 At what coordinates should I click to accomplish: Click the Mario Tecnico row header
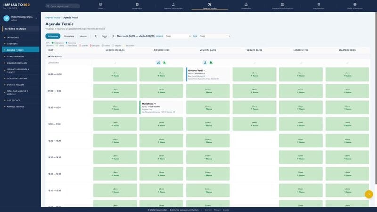pos(55,57)
